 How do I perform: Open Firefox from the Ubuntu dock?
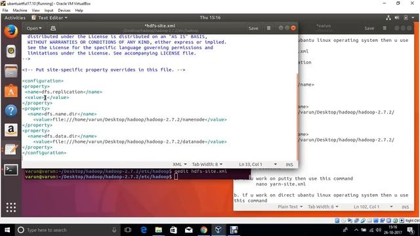[x=11, y=31]
